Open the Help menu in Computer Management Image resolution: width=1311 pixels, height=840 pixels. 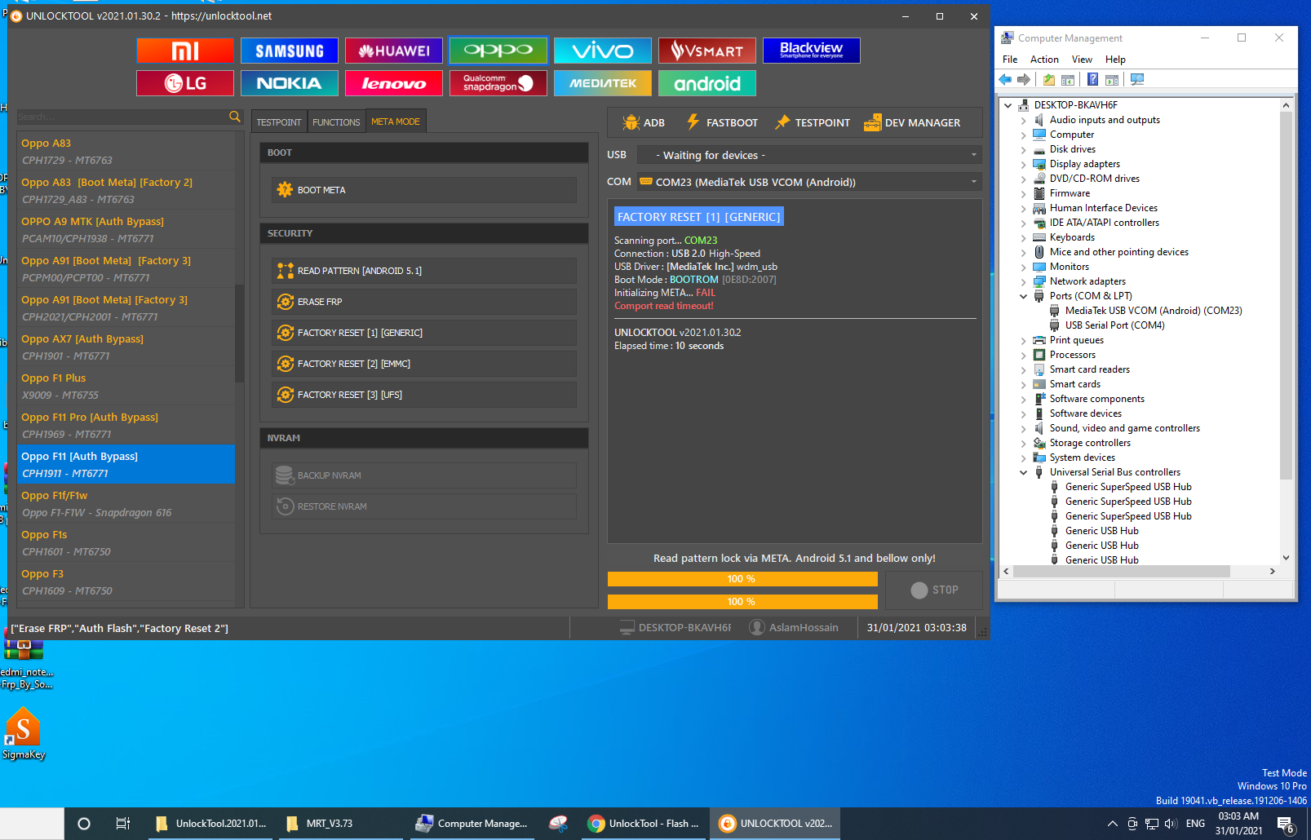(x=1115, y=60)
